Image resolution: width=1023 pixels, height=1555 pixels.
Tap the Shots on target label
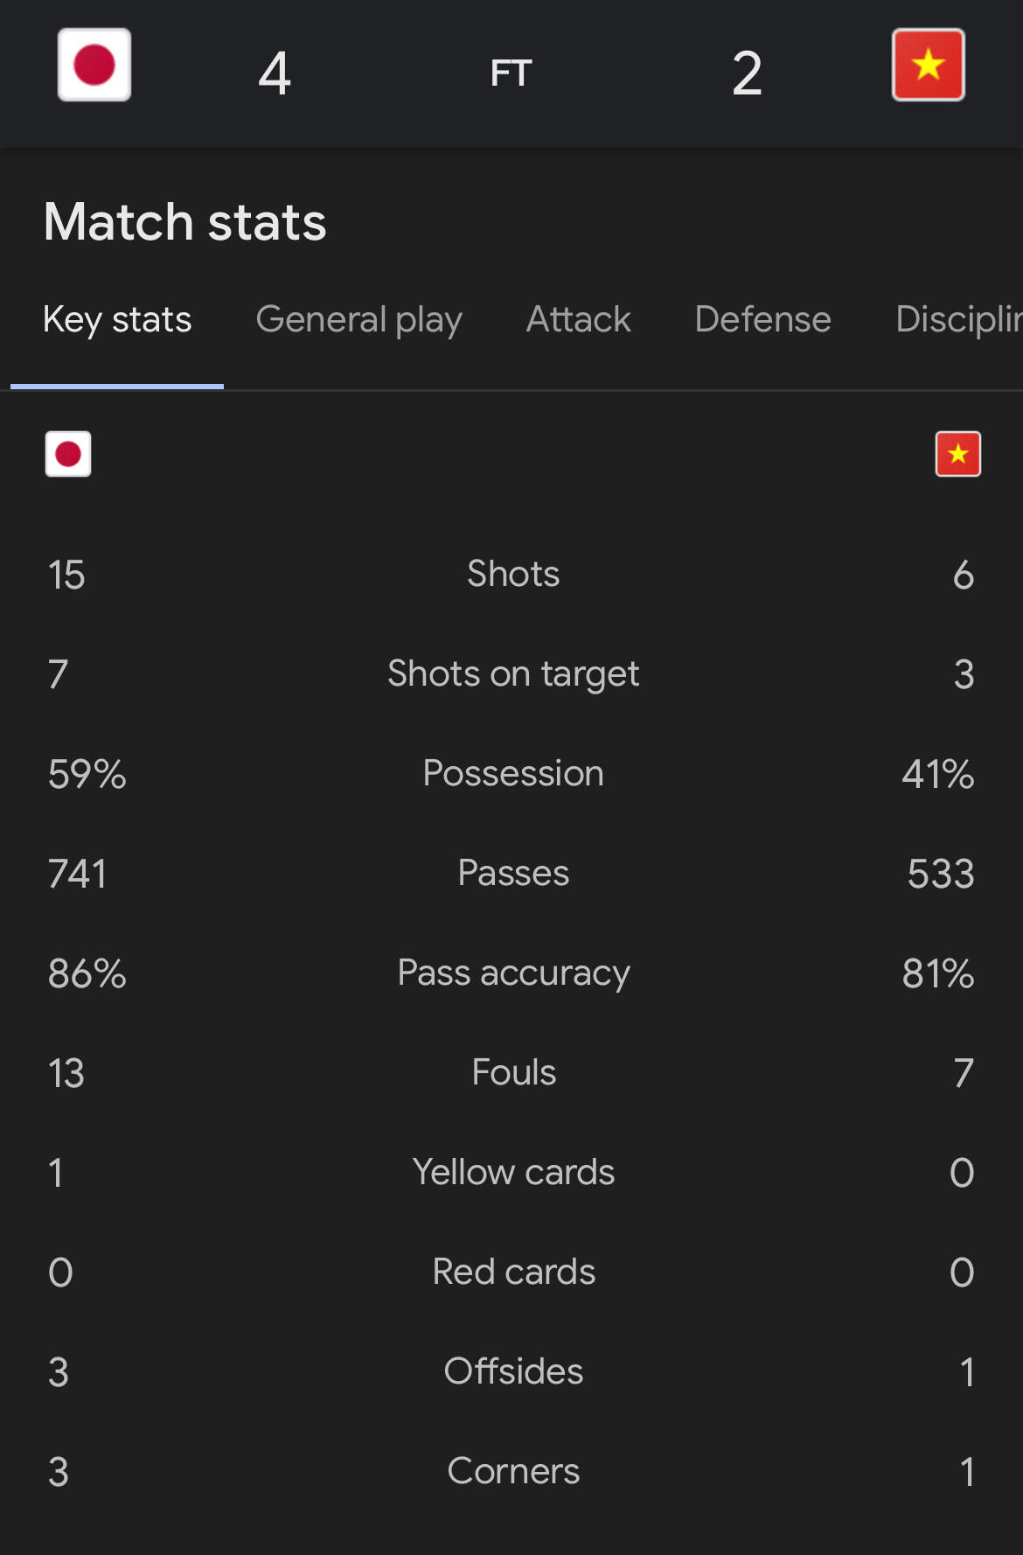[x=513, y=674]
